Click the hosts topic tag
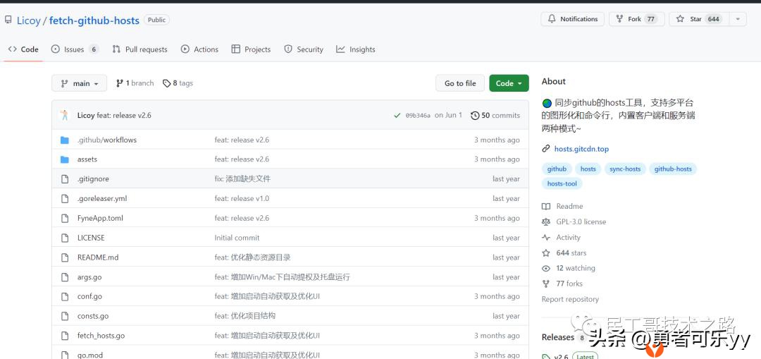This screenshot has height=359, width=761. [x=588, y=169]
